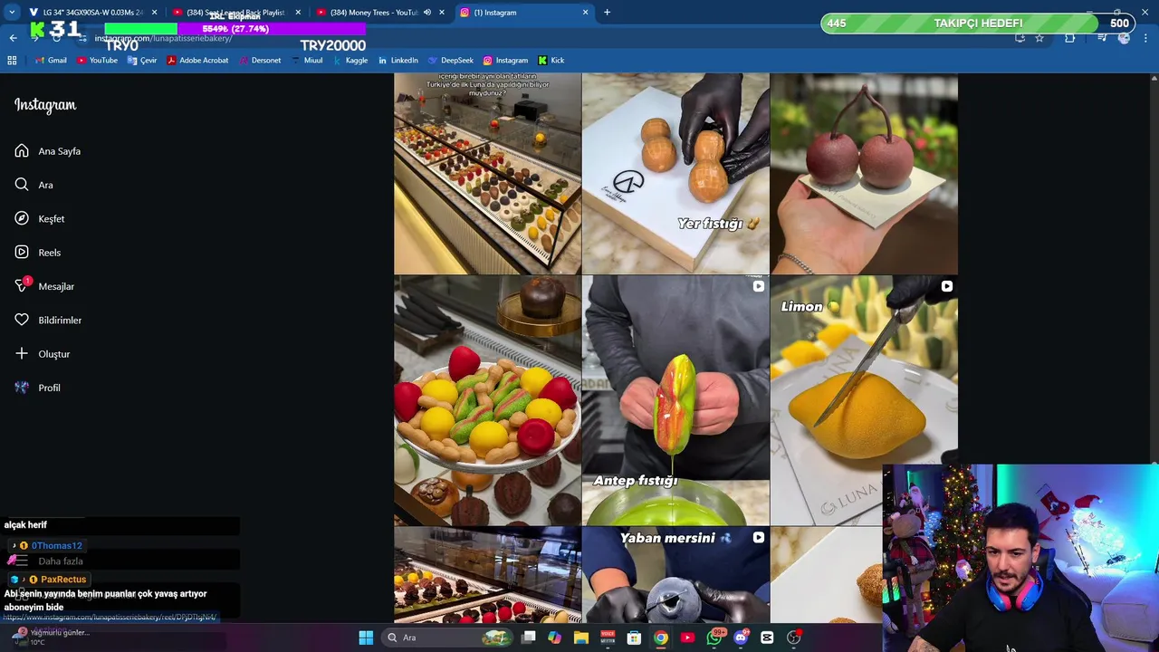Open Chrome profile avatar
The width and height of the screenshot is (1159, 652).
[x=1124, y=38]
